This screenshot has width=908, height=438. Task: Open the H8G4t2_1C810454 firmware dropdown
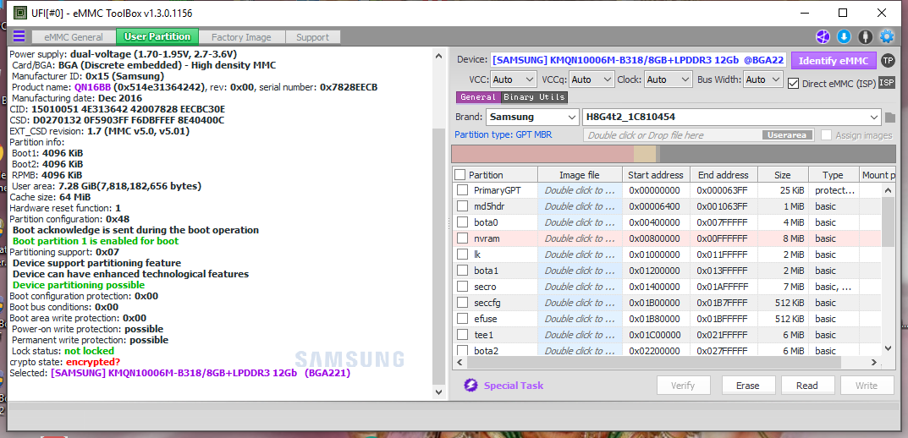tap(731, 117)
